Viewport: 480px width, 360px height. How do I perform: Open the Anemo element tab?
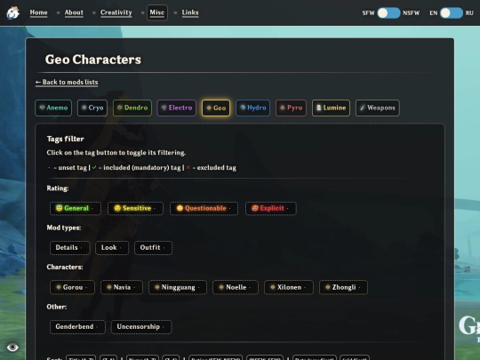point(53,108)
